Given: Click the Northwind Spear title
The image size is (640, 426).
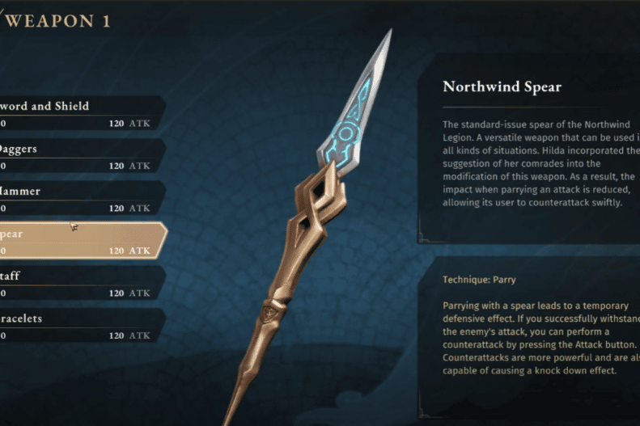Looking at the screenshot, I should tap(502, 86).
